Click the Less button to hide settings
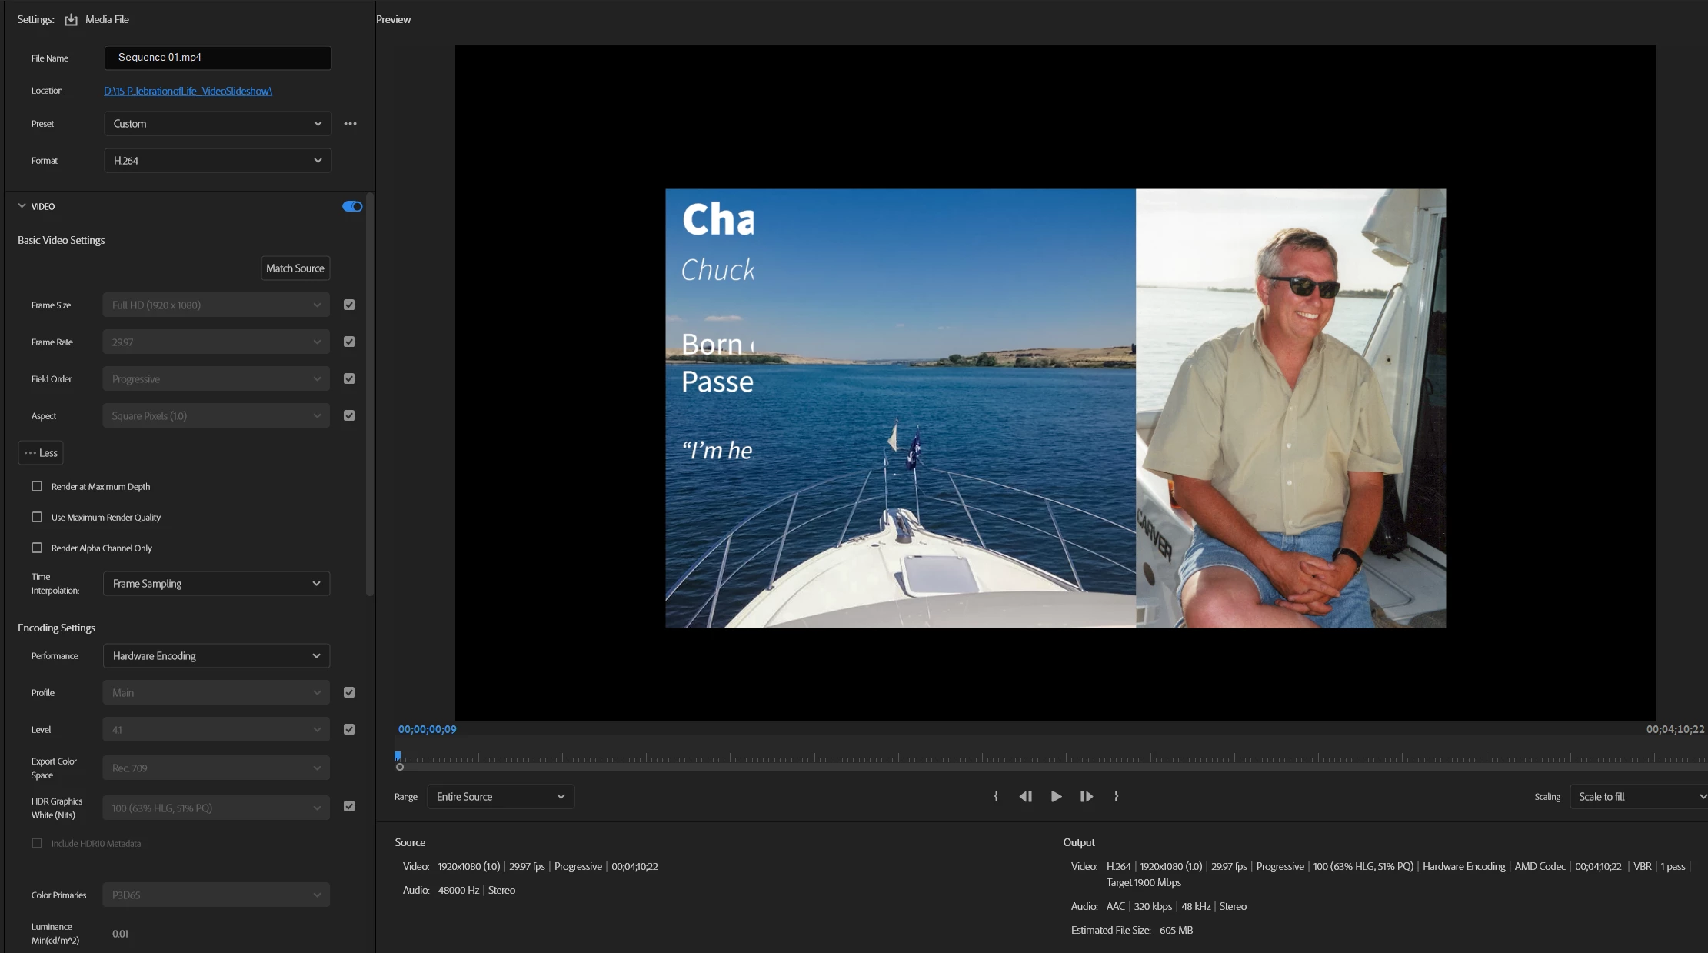Screen dimensions: 1708x953 (41, 453)
